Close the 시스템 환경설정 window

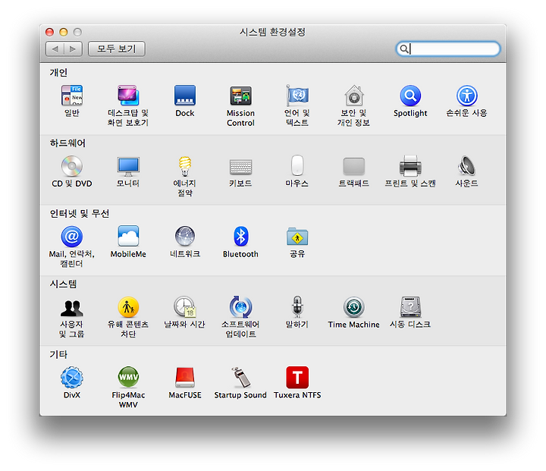49,32
